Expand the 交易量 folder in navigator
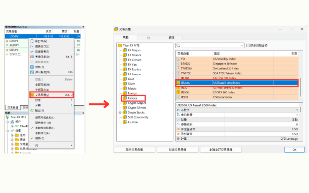 (12, 144)
